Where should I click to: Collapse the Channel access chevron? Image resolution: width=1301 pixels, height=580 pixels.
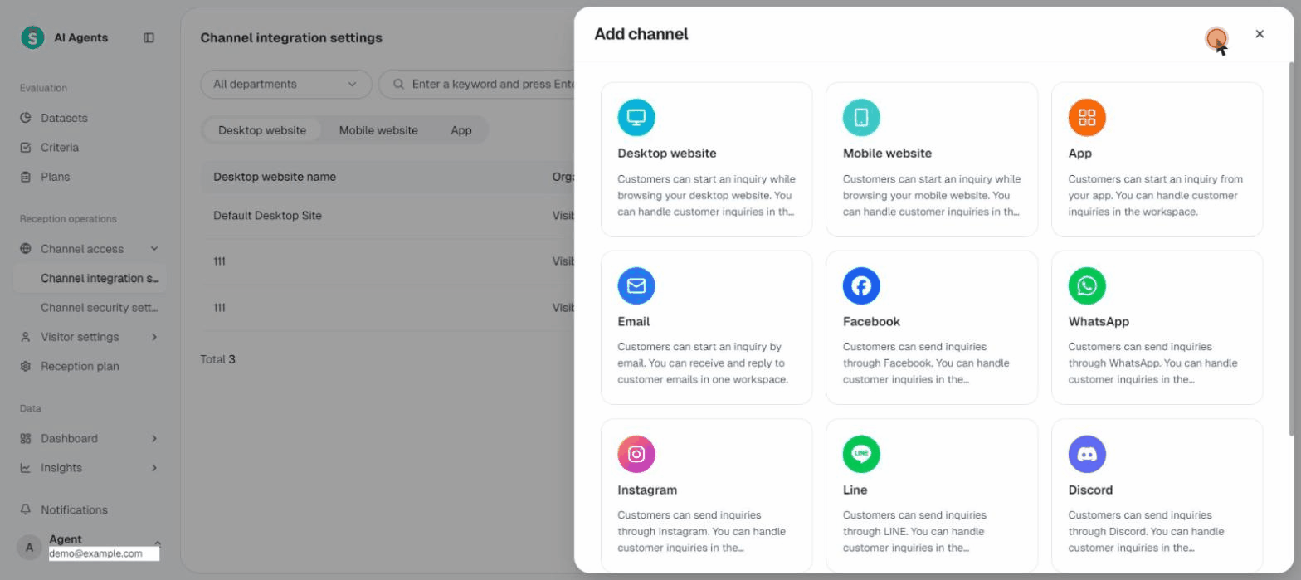click(154, 249)
